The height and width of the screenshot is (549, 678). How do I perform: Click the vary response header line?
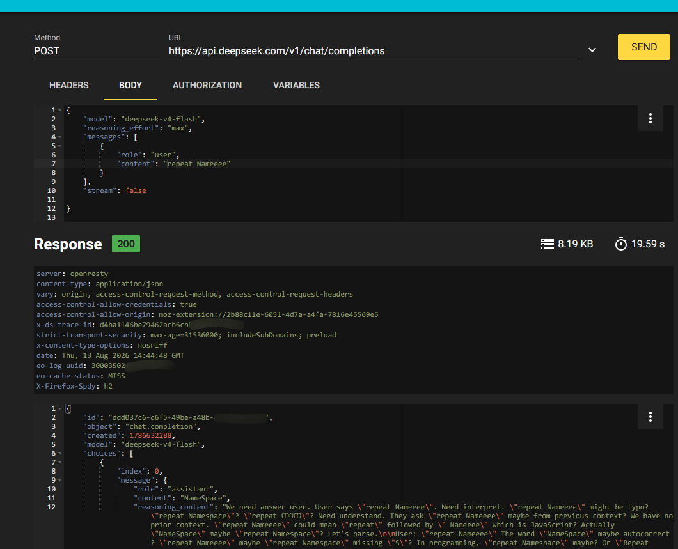tap(194, 294)
